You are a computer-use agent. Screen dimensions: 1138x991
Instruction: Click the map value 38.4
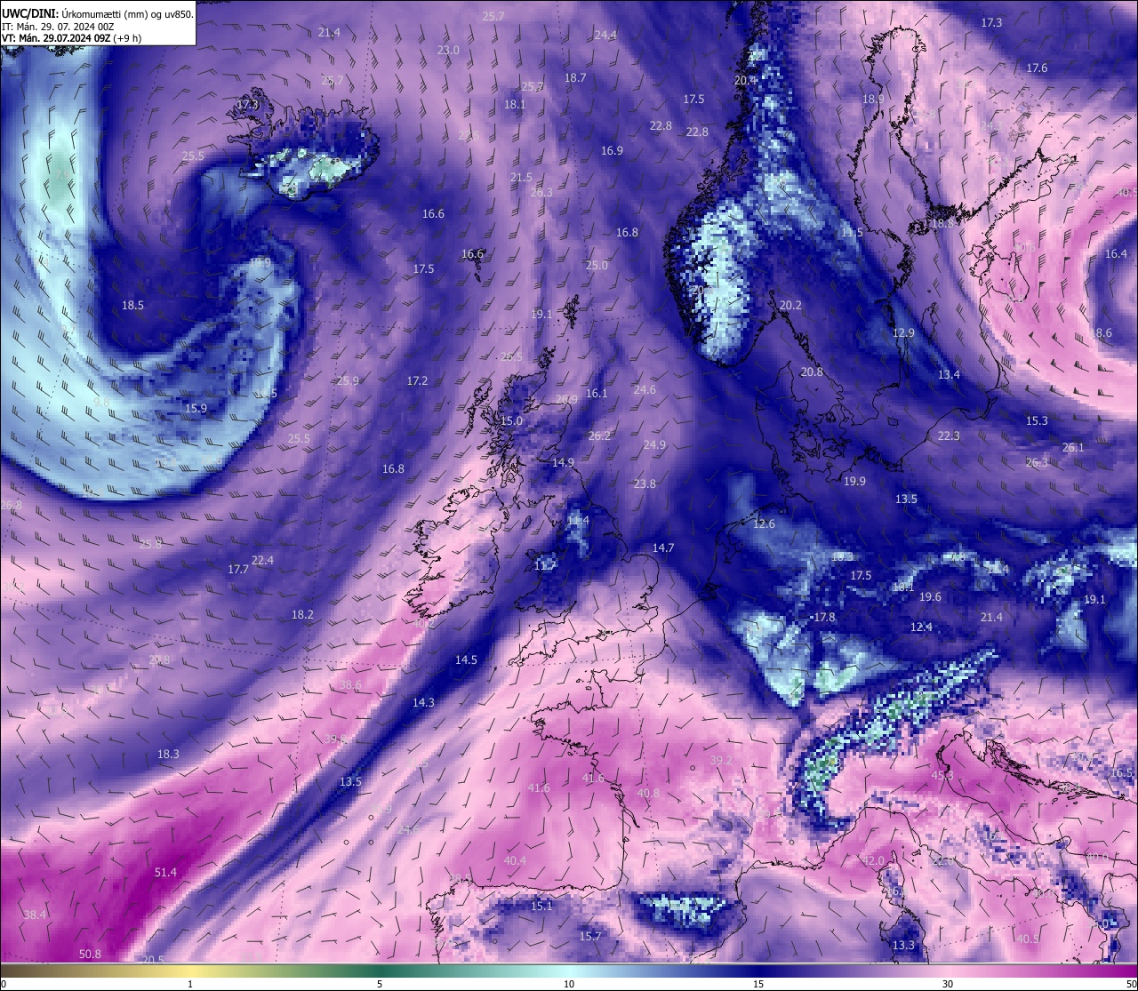(35, 915)
